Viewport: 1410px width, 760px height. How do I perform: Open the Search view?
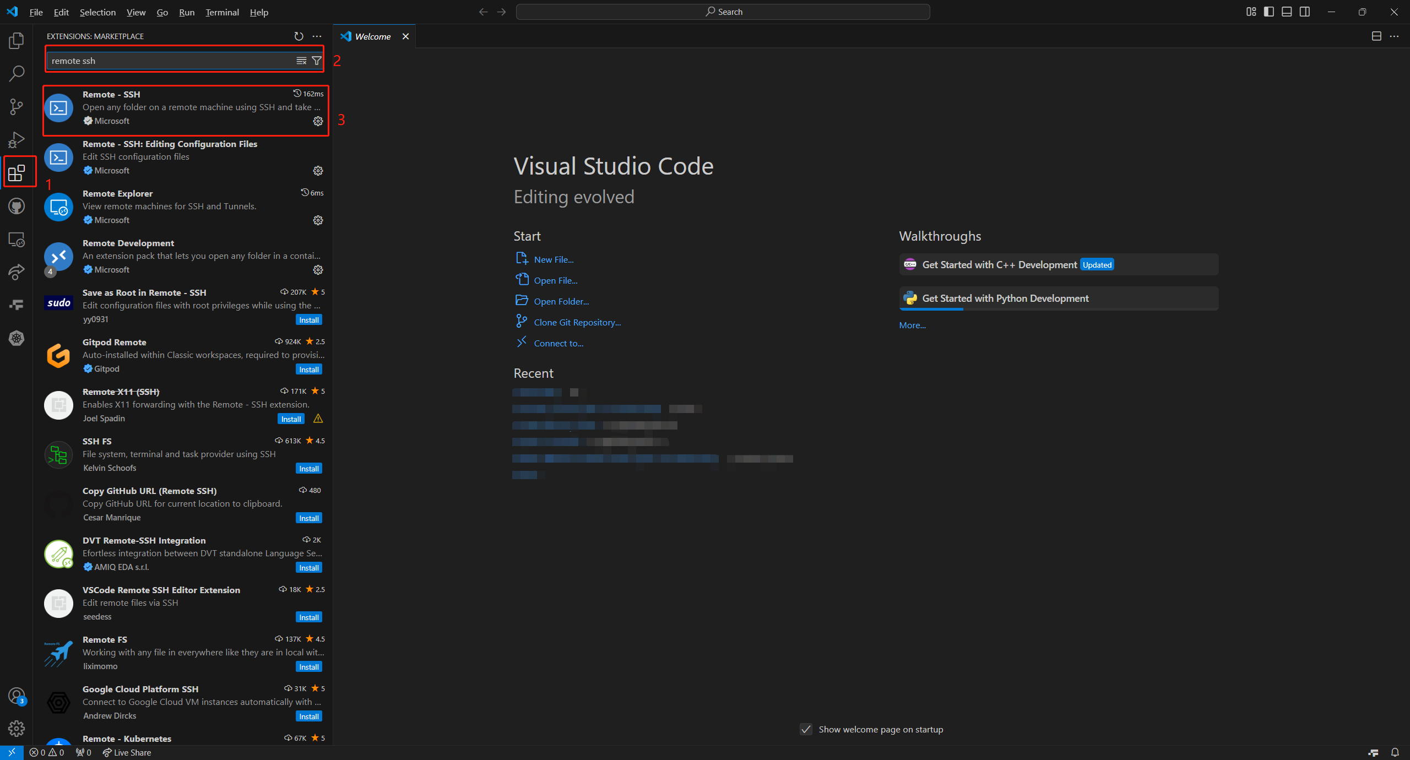coord(17,73)
